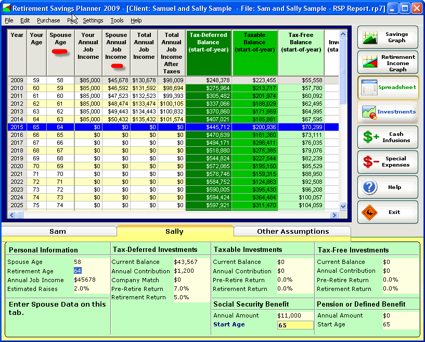Click the $597,921 cell in 2025 row
This screenshot has width=425, height=342.
coord(209,205)
